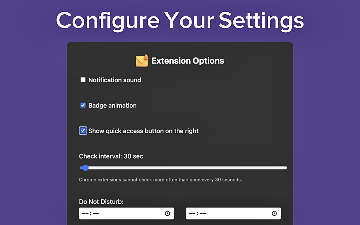Click the Configure Your Settings headline
The image size is (360, 225).
[x=180, y=20]
